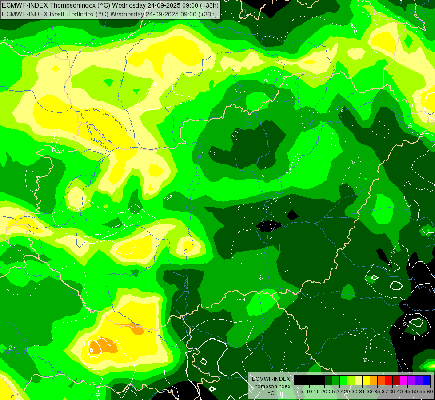Click the indigo 50–55 legend swatch

tap(419, 380)
